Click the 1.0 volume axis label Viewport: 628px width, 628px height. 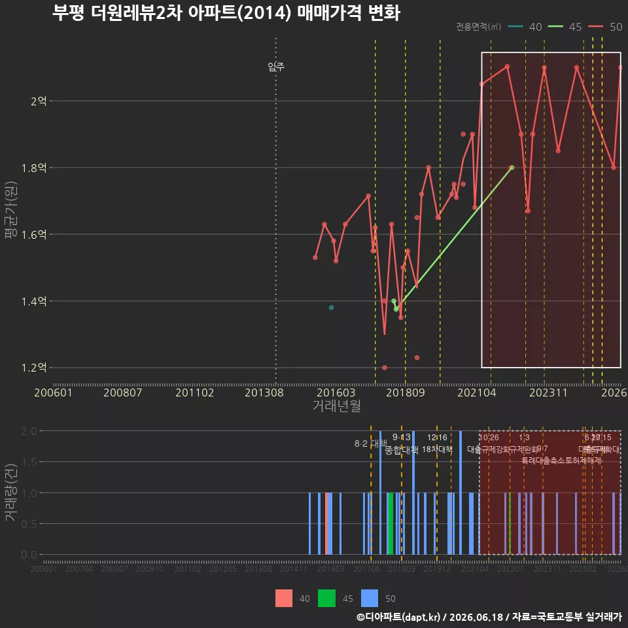[29, 493]
